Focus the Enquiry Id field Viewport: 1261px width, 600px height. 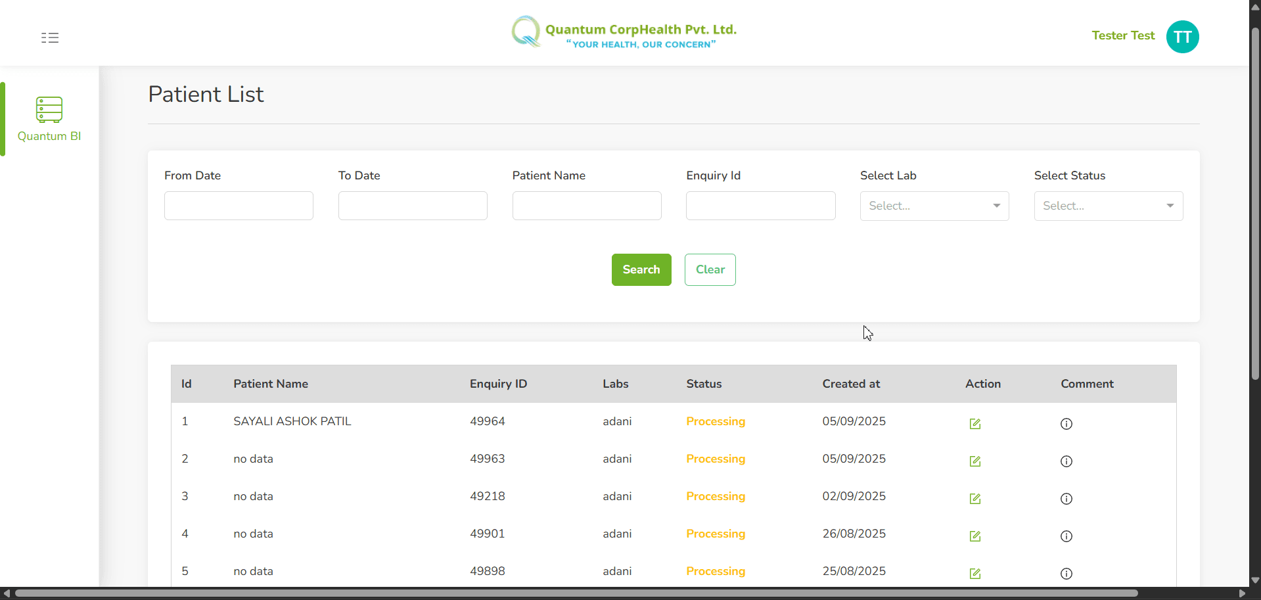click(x=760, y=206)
